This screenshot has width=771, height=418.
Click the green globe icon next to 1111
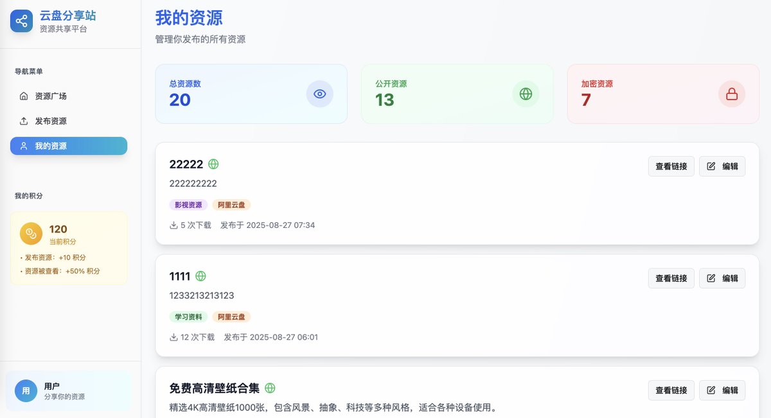click(x=200, y=276)
